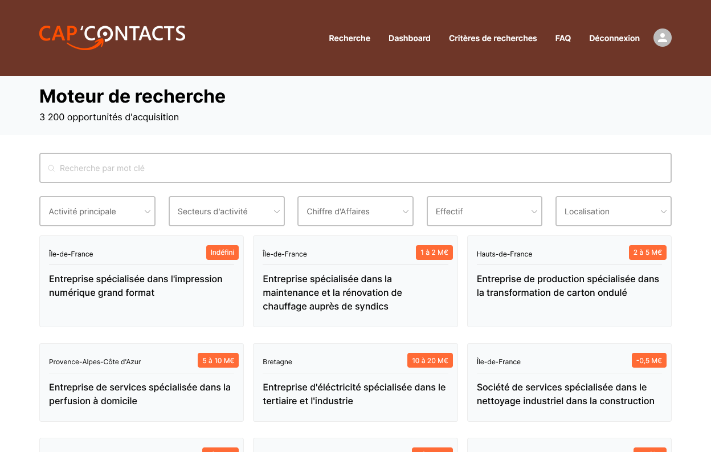Open the impression numérique grand format listing

pyautogui.click(x=136, y=286)
